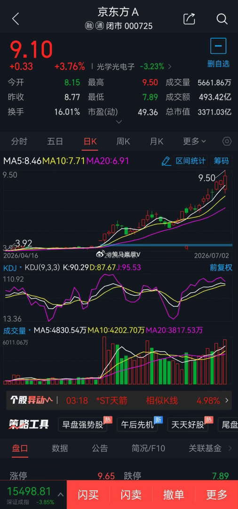Switch to the 五日 chart tab
Screen dimensions: 238x509
(x=55, y=141)
